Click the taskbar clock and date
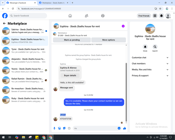175x140 pixels. point(163,137)
